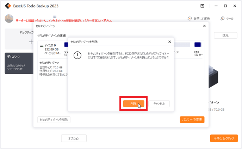Click the 復元 button on the right
242x149 pixels.
point(225,36)
